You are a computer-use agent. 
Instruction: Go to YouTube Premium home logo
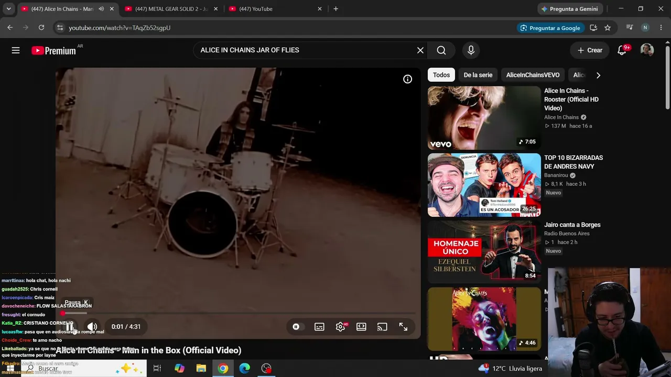(x=53, y=50)
